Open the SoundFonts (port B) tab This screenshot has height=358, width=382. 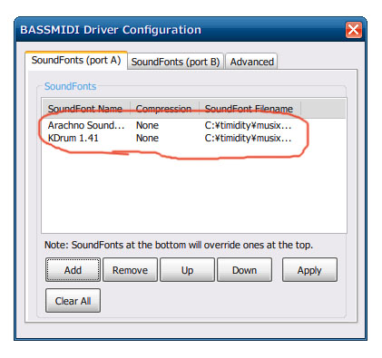175,62
